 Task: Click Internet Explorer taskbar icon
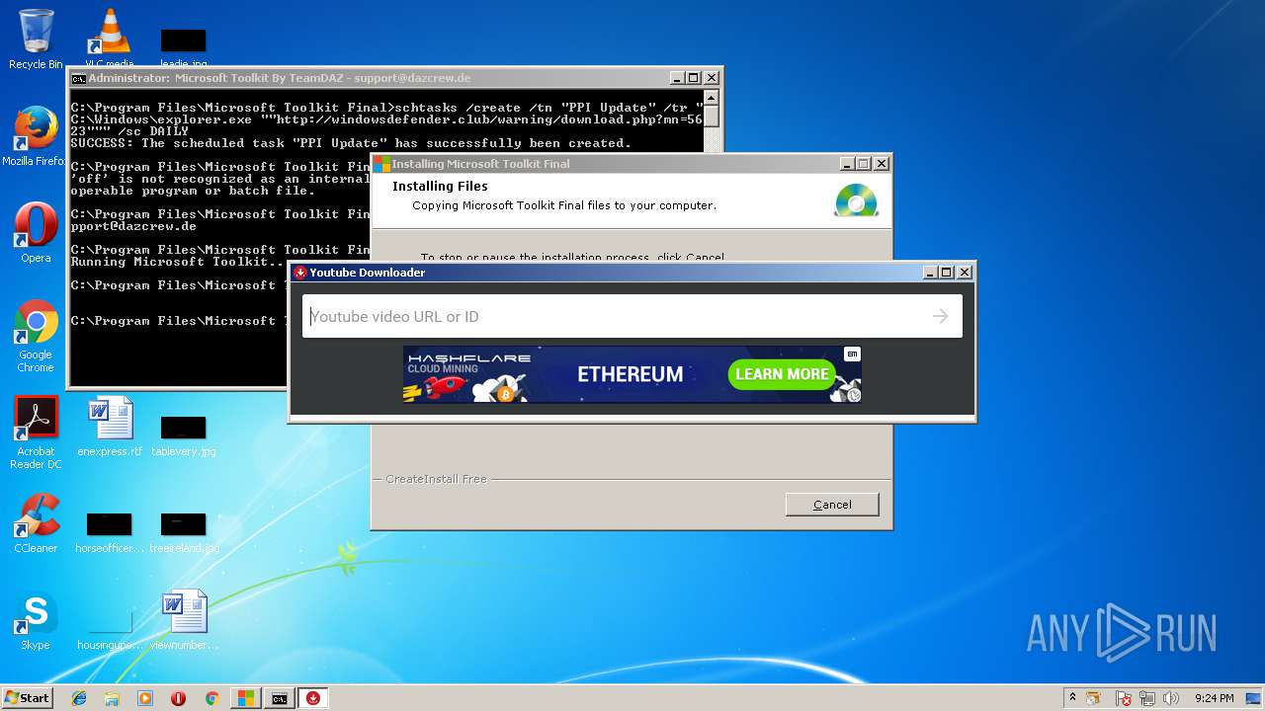79,698
